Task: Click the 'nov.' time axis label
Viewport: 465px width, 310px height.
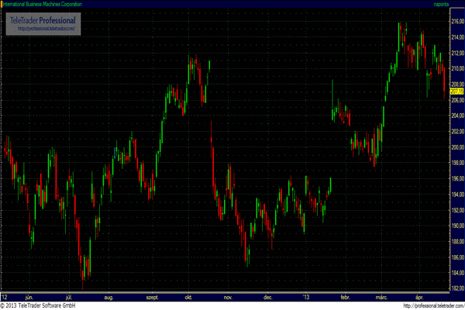Action: pyautogui.click(x=228, y=296)
